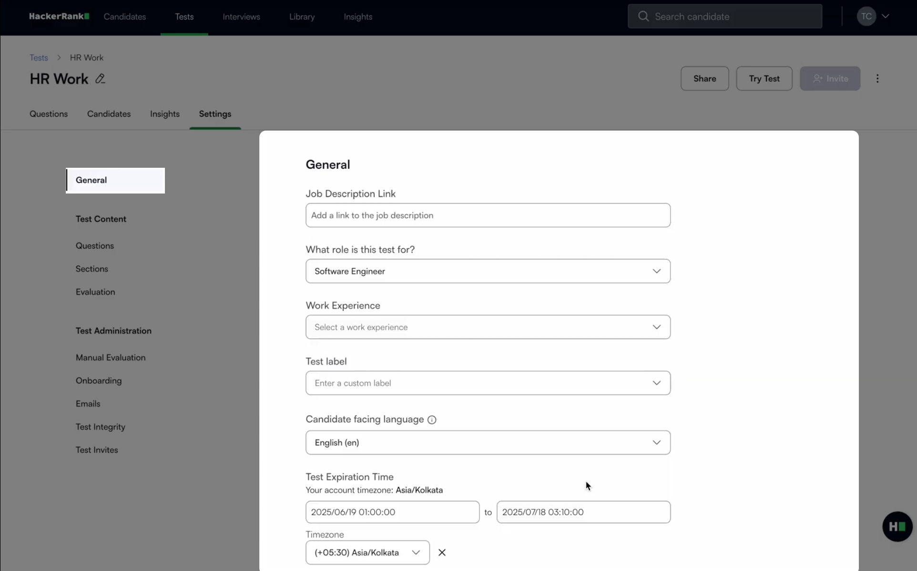Image resolution: width=917 pixels, height=571 pixels.
Task: Open the Asia/Kolkata timezone dropdown
Action: 367,552
